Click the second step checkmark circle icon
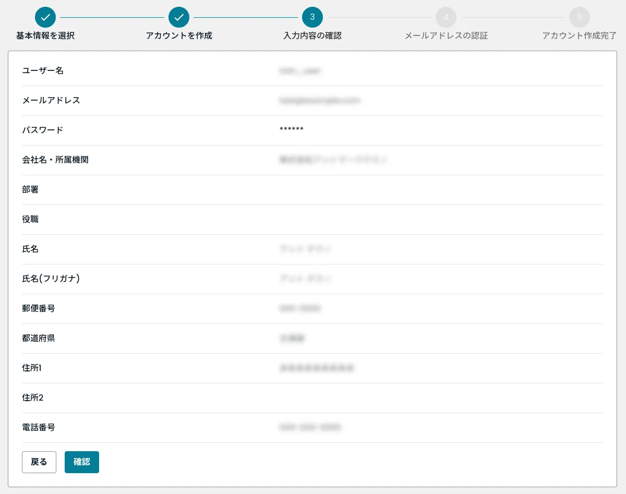Image resolution: width=626 pixels, height=494 pixels. coord(179,17)
